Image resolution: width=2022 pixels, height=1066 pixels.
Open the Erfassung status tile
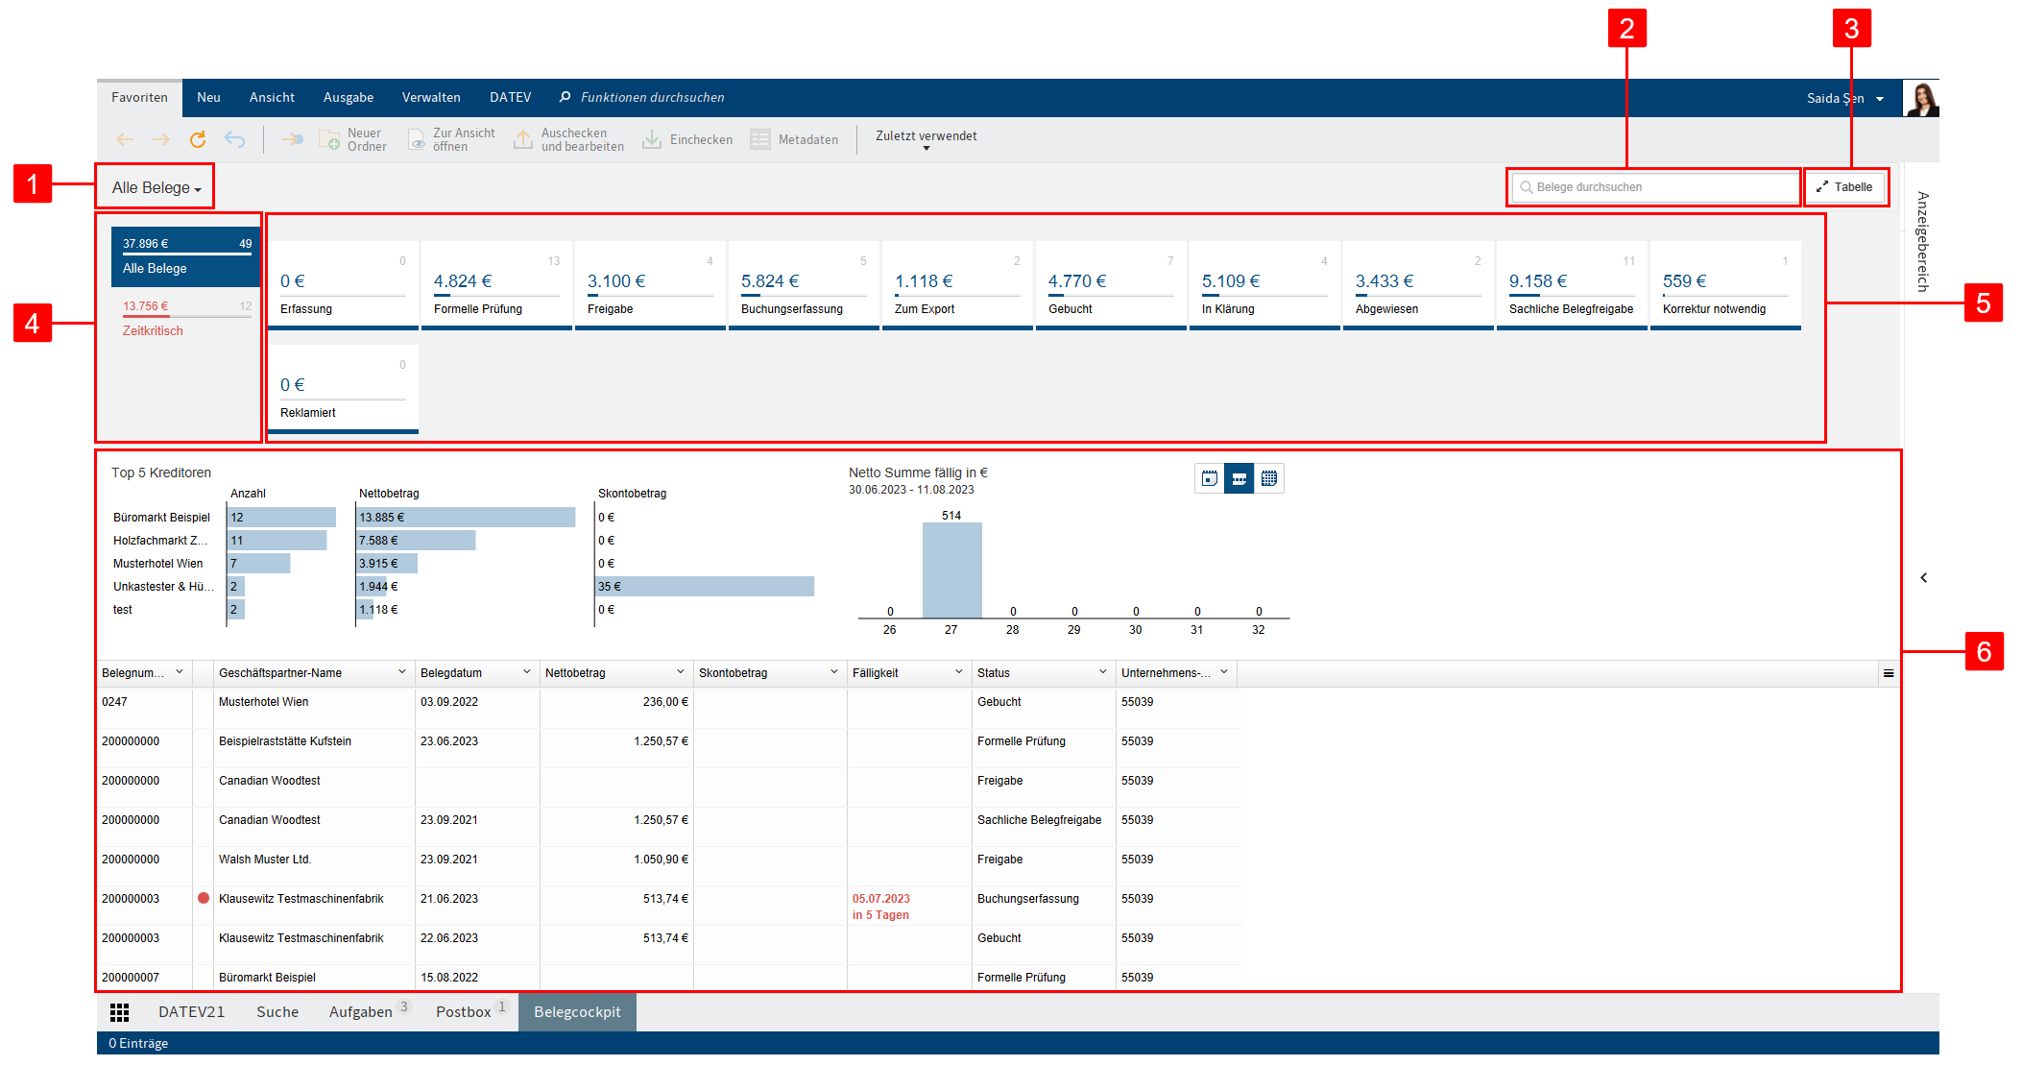click(x=343, y=286)
